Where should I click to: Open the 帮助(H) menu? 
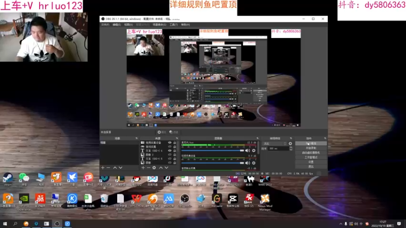[185, 24]
